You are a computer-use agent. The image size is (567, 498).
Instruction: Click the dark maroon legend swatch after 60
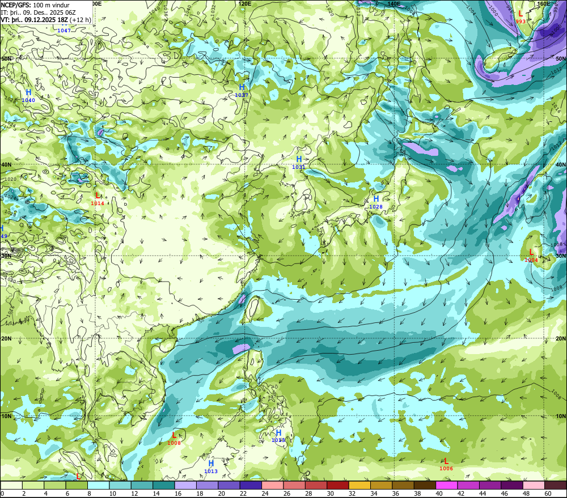tap(556, 485)
